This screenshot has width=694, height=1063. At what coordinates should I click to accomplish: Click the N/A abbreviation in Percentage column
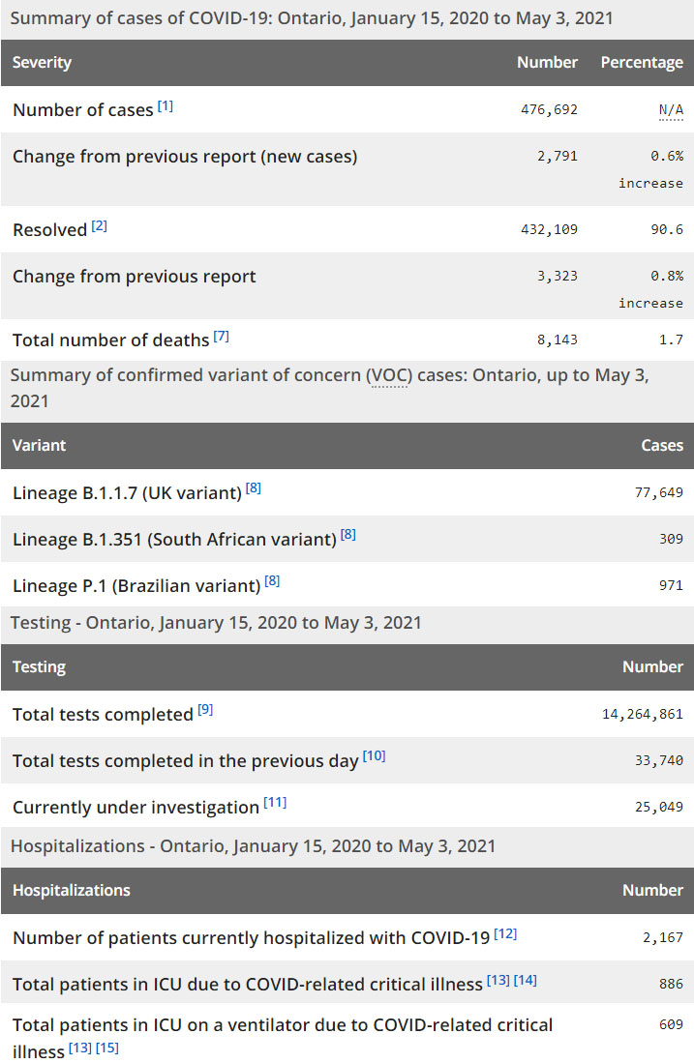tap(671, 110)
